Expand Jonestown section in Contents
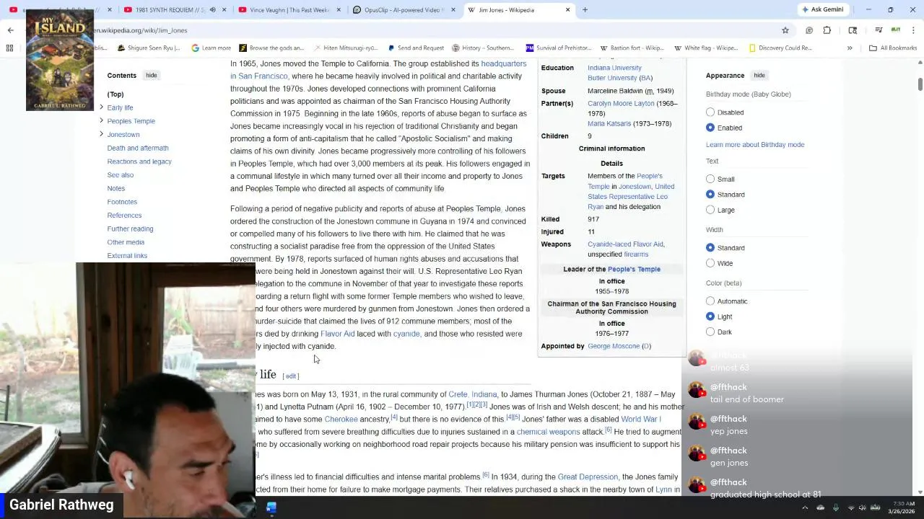Image resolution: width=924 pixels, height=519 pixels. click(101, 134)
